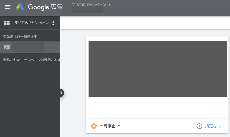Open the hamburger main menu
Image resolution: width=230 pixels, height=137 pixels.
[8, 7]
